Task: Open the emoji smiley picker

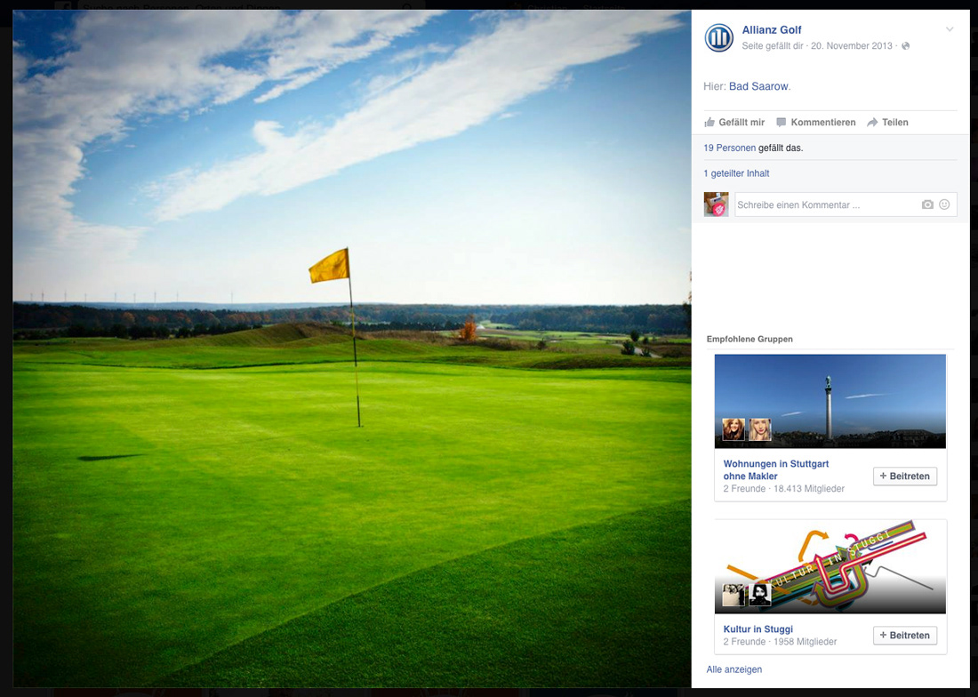Action: (x=944, y=204)
